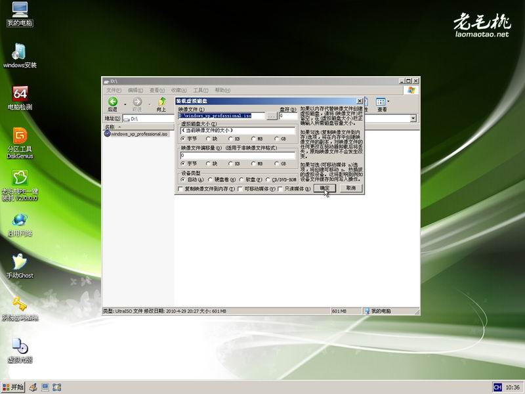Open the 查看 menu in menu bar

coord(157,90)
